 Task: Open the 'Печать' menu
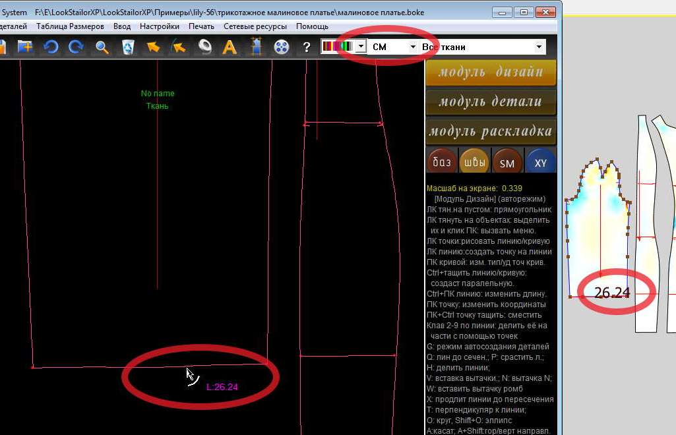201,26
